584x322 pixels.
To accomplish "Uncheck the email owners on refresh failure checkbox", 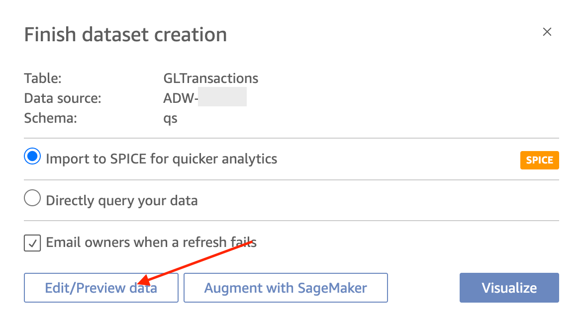I will coord(32,243).
